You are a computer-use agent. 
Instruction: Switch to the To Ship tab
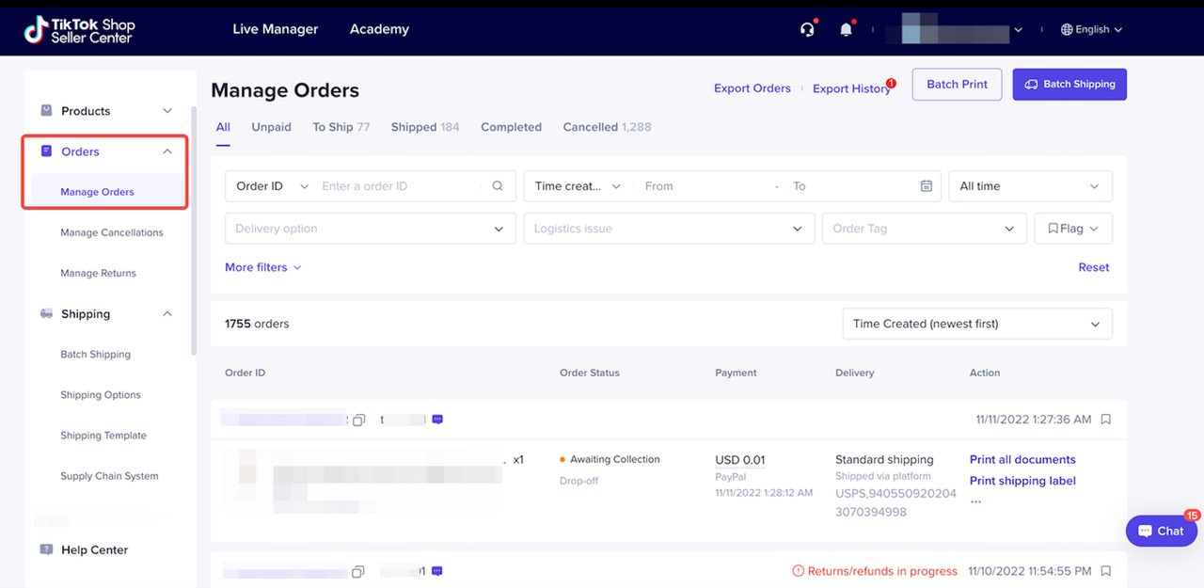pyautogui.click(x=341, y=127)
